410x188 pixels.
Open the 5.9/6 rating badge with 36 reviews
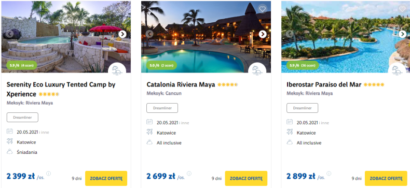[303, 65]
